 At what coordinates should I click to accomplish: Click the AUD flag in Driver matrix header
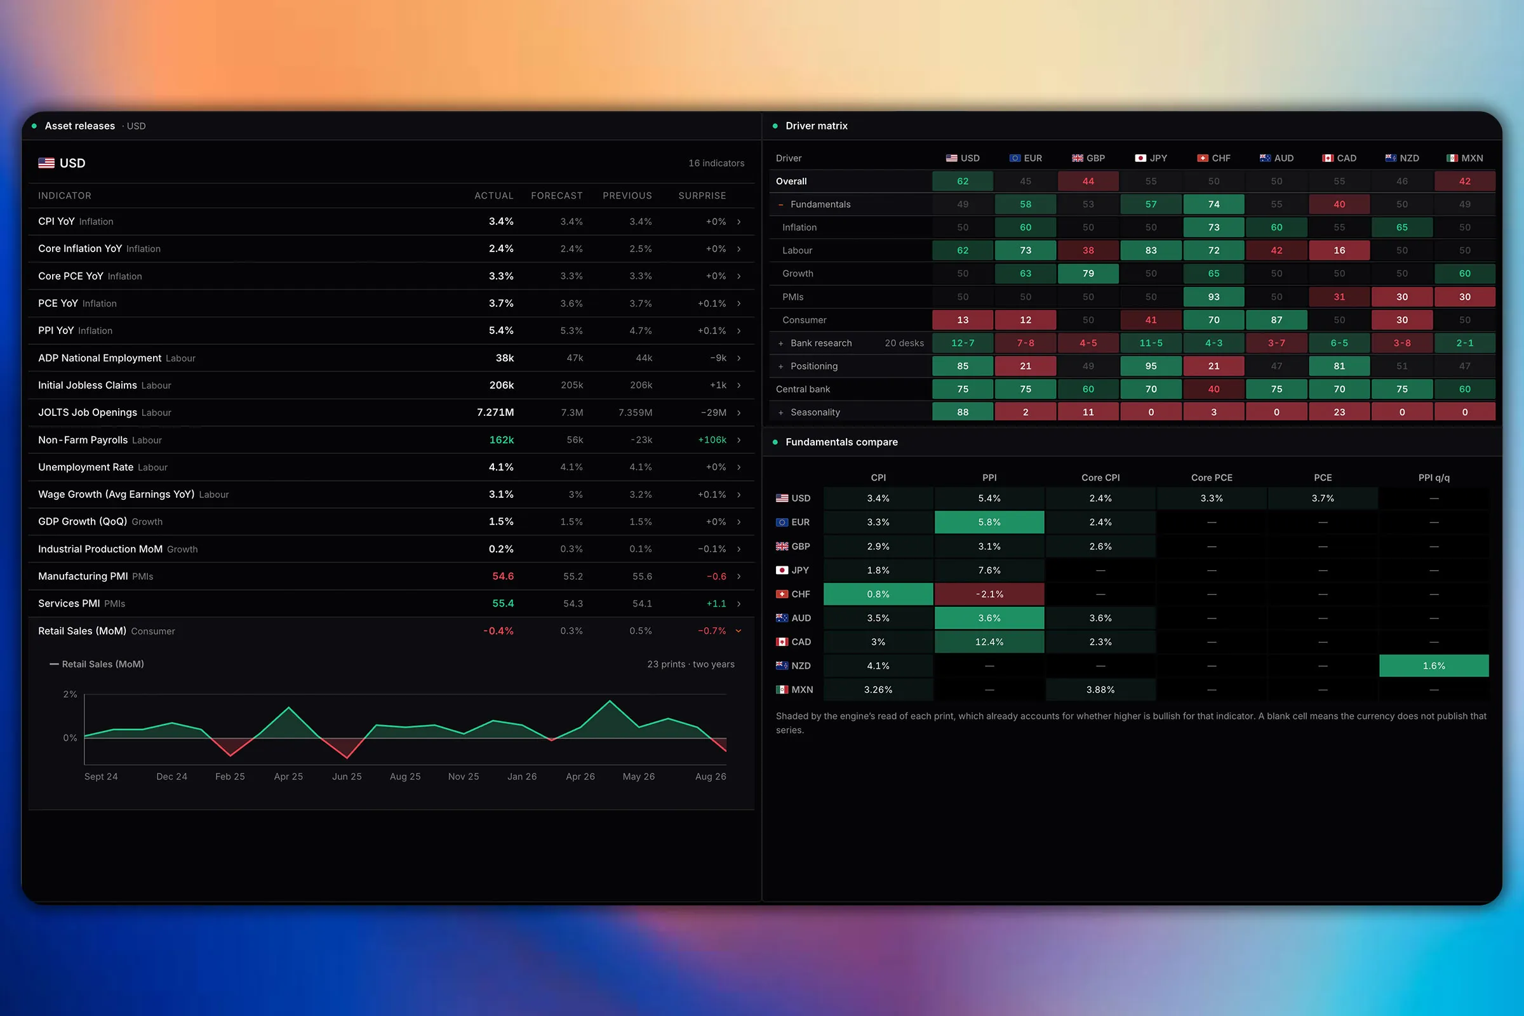click(1265, 158)
